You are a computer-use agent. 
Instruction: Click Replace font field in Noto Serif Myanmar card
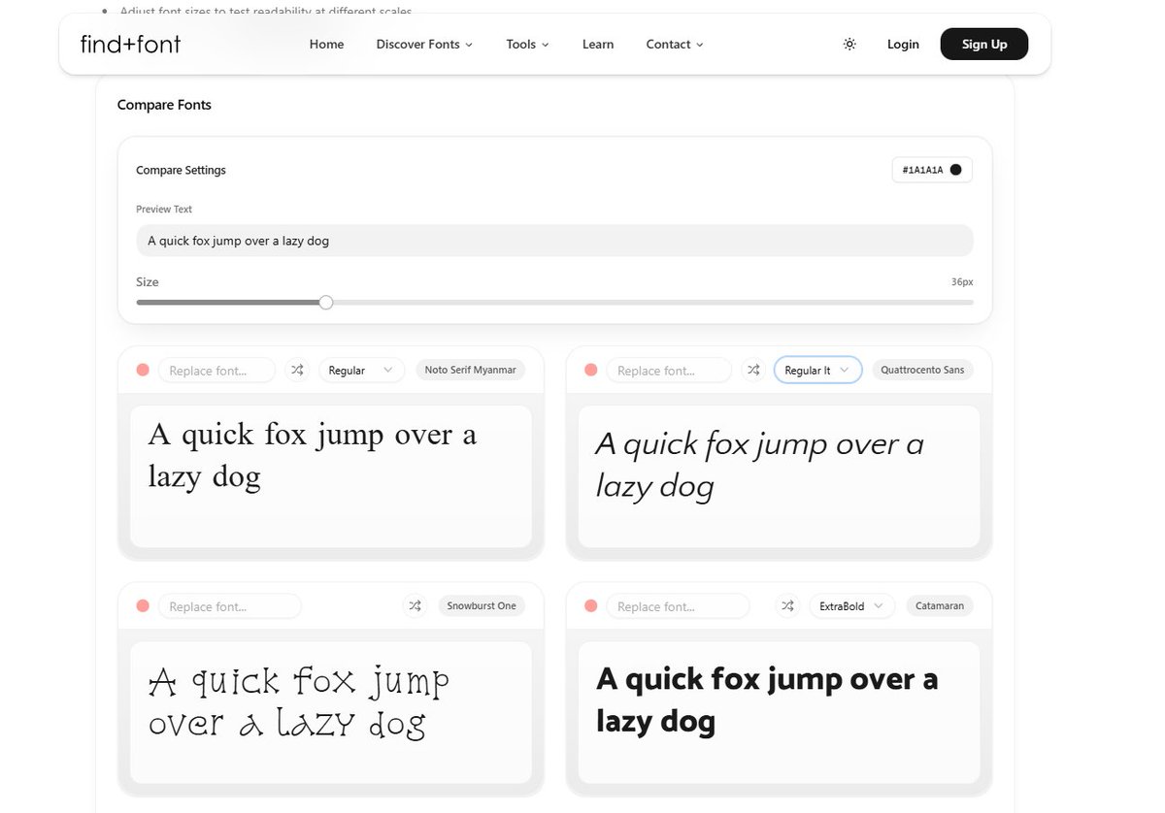point(216,370)
